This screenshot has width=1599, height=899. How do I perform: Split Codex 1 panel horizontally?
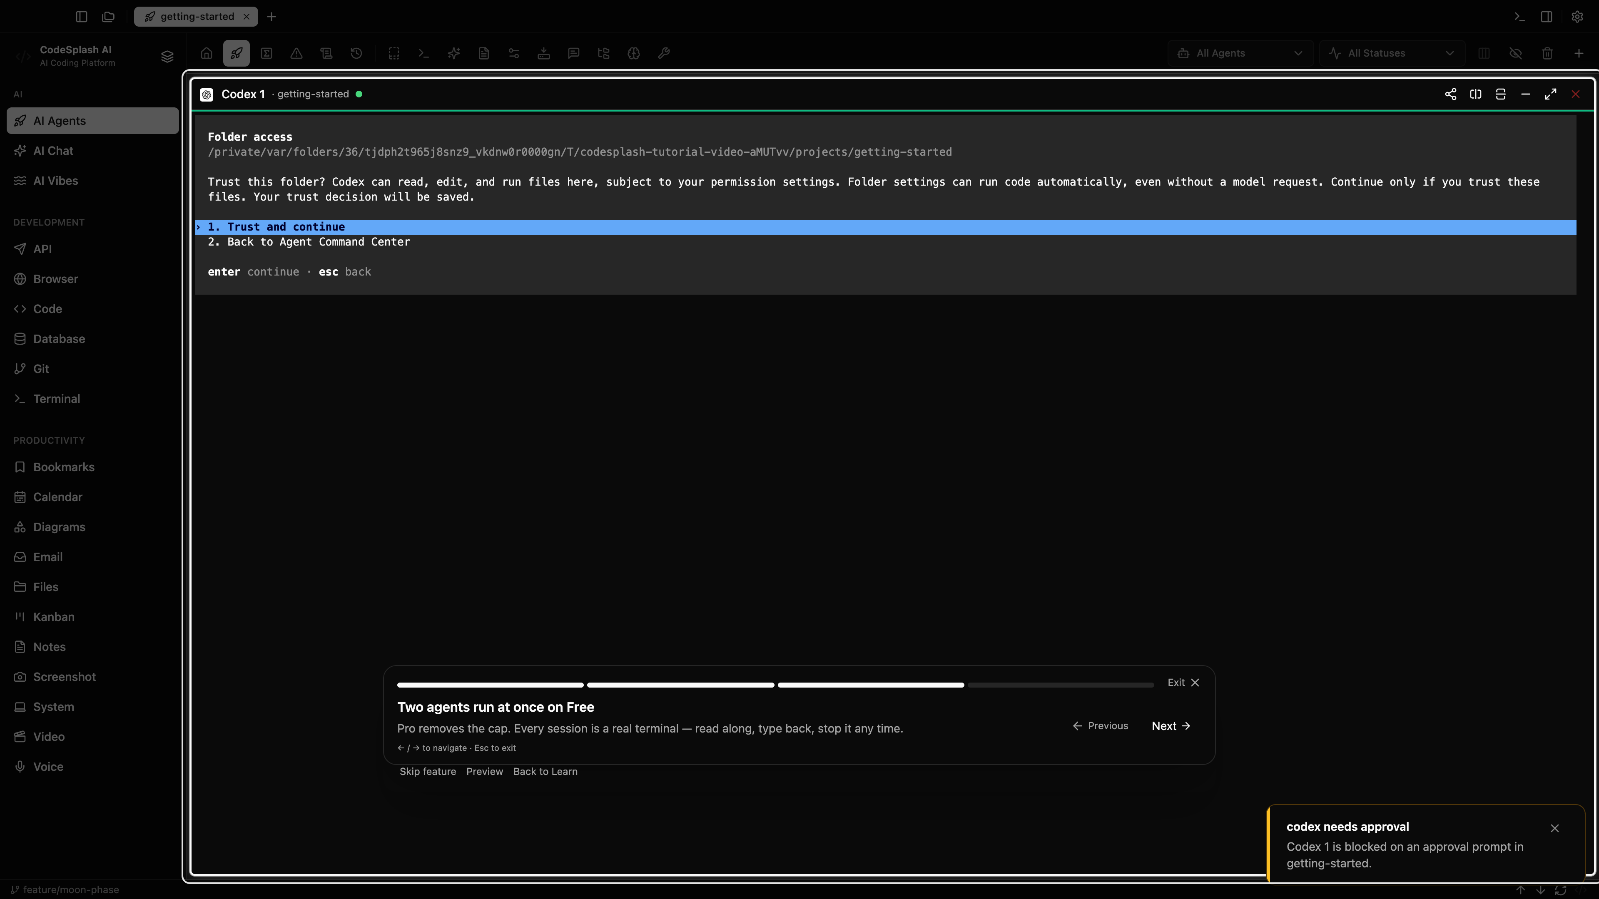pyautogui.click(x=1501, y=94)
